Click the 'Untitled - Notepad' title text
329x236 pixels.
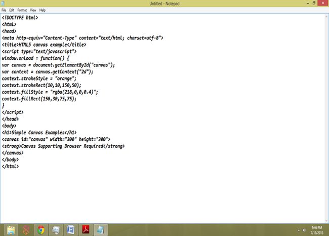click(164, 4)
